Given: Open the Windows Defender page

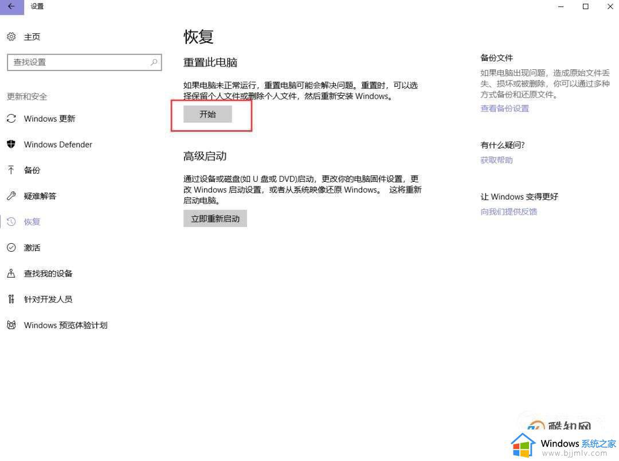Looking at the screenshot, I should [x=58, y=144].
